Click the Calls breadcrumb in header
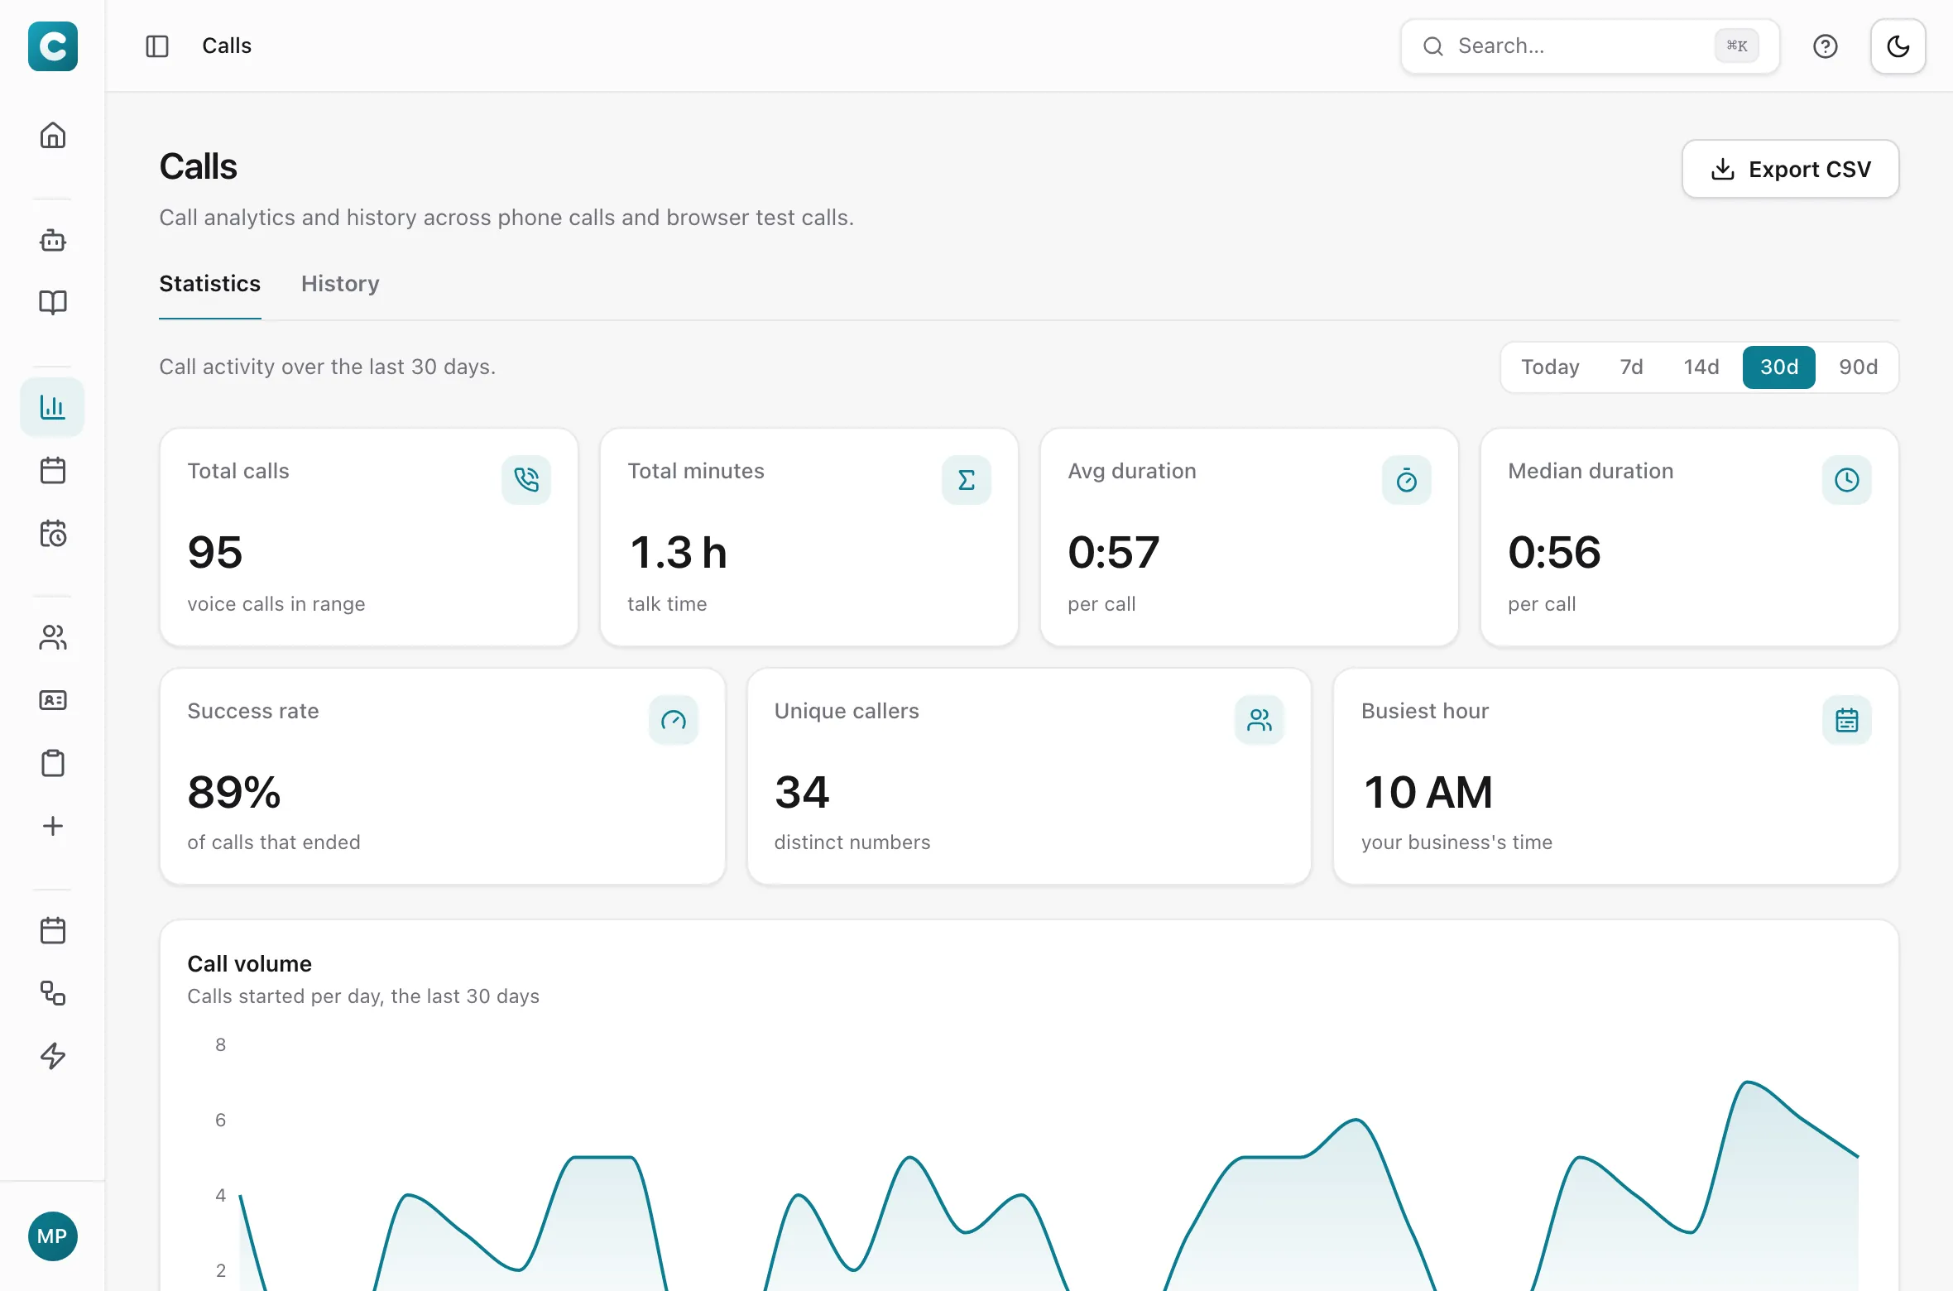 pyautogui.click(x=227, y=46)
